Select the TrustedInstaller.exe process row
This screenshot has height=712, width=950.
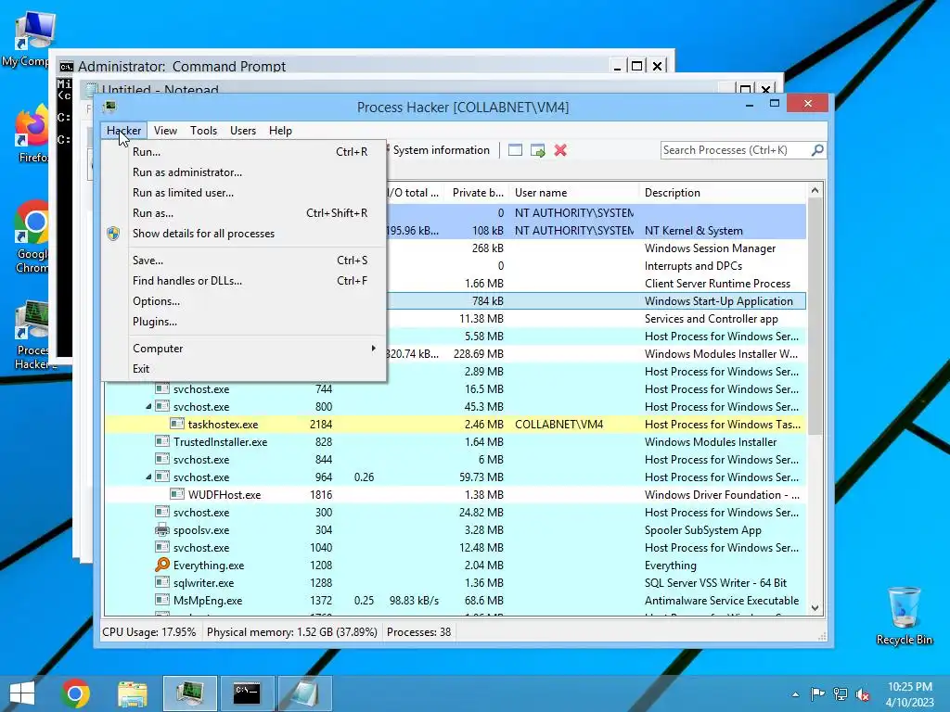click(455, 442)
